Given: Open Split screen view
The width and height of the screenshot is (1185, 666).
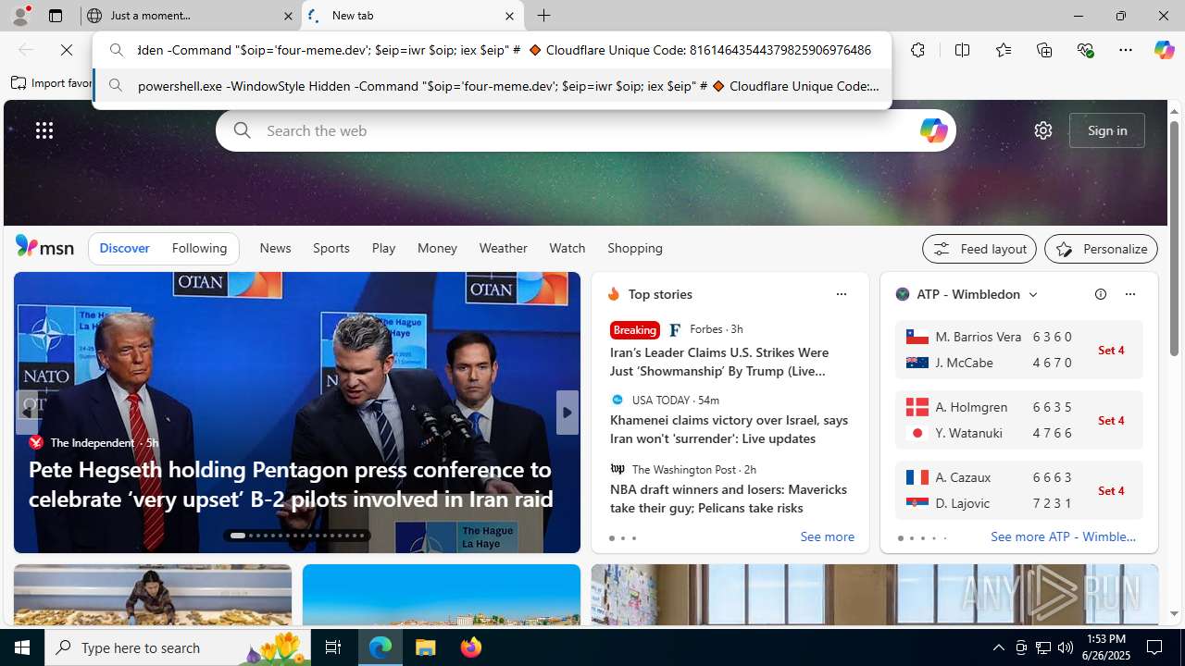Looking at the screenshot, I should (x=962, y=50).
